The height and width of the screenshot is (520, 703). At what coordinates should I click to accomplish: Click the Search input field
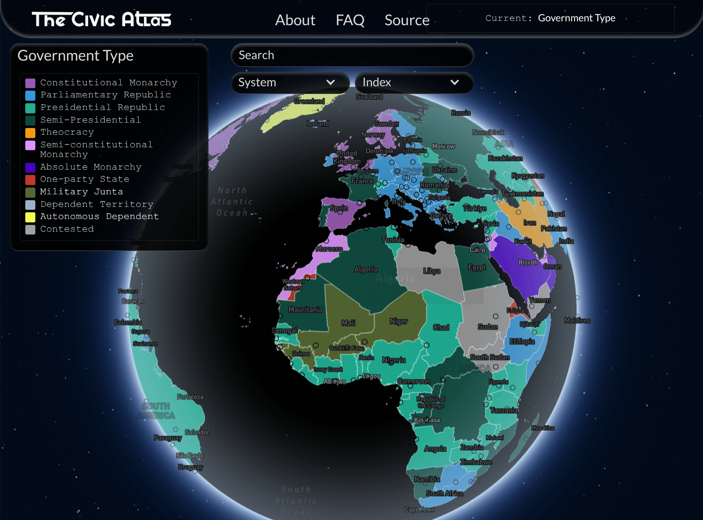[352, 55]
